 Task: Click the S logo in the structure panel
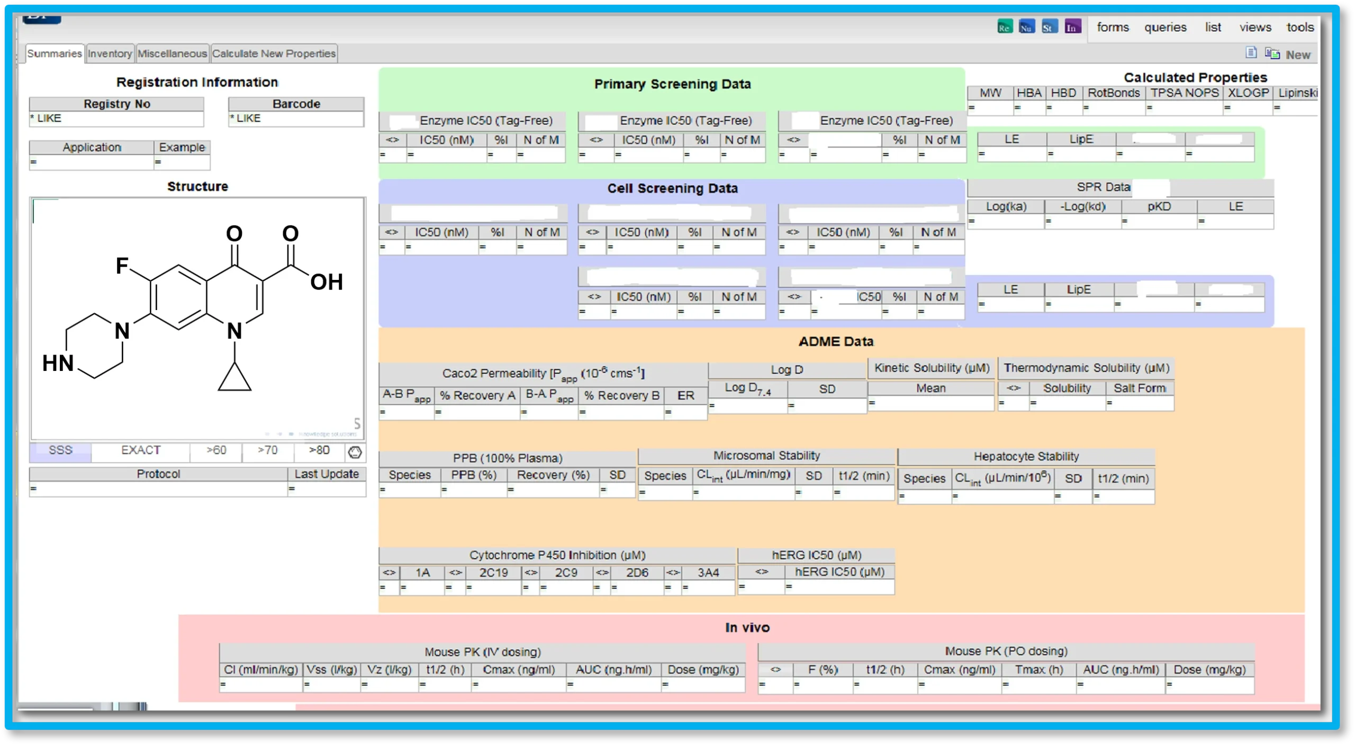click(x=358, y=424)
